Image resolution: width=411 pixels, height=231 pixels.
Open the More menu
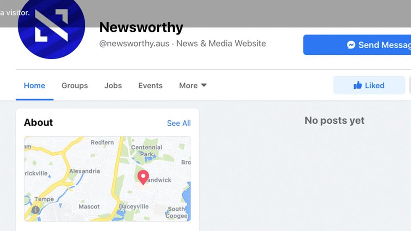tap(193, 86)
